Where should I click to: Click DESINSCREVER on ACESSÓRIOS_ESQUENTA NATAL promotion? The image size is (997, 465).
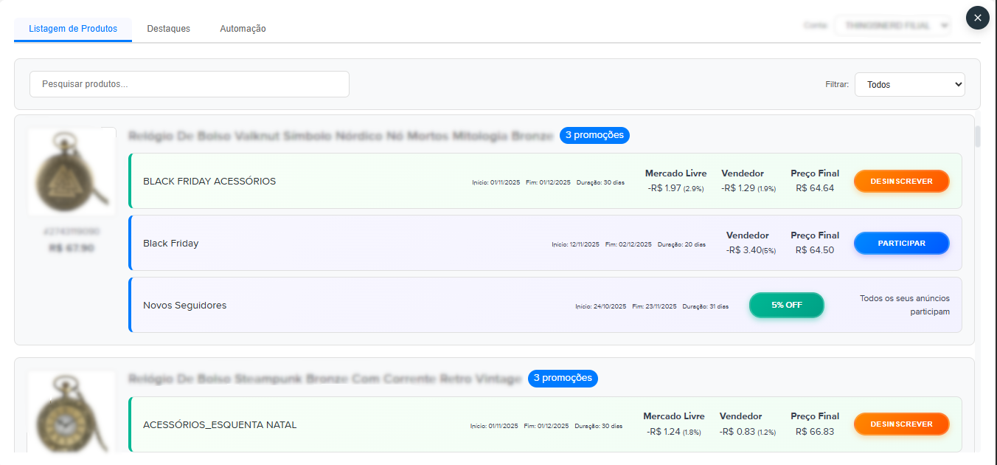click(901, 423)
